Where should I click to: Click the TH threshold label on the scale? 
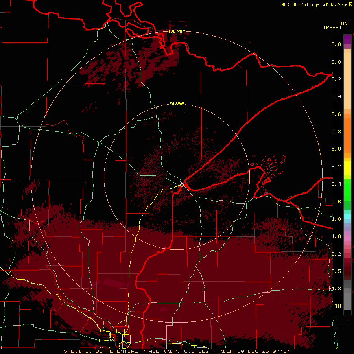(x=338, y=306)
